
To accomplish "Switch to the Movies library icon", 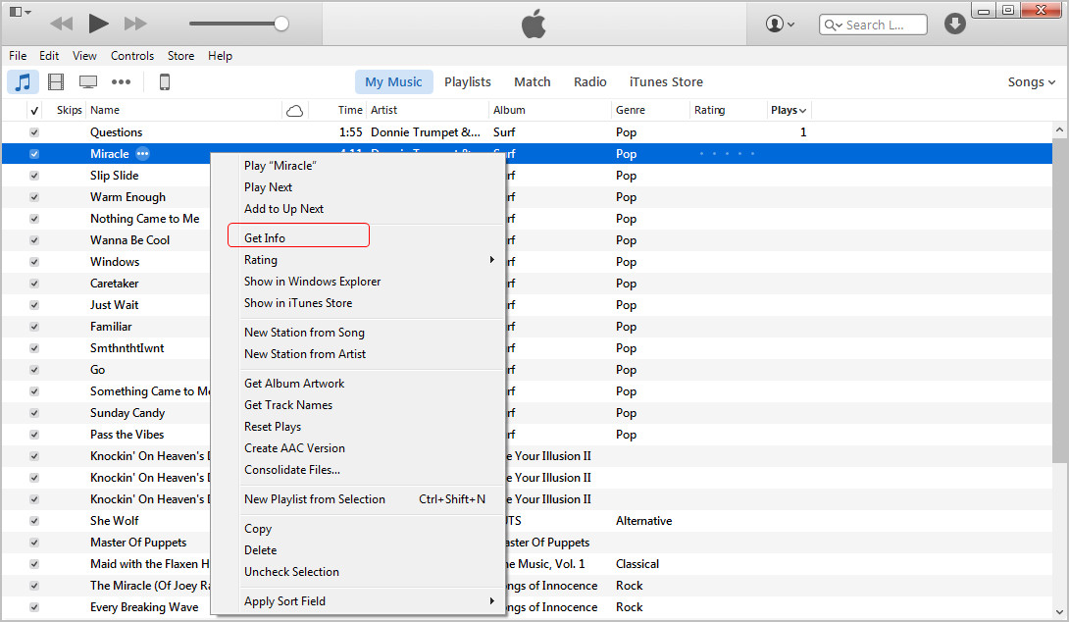I will [x=56, y=81].
